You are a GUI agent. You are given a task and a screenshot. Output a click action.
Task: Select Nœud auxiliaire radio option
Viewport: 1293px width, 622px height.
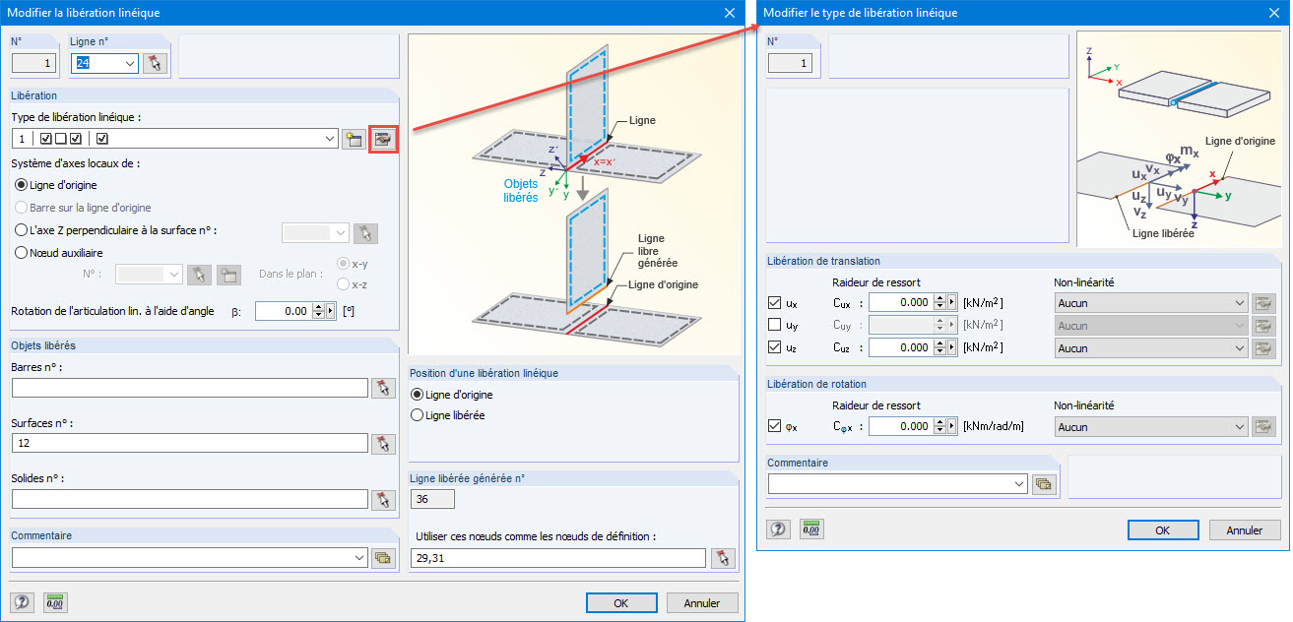coord(23,252)
